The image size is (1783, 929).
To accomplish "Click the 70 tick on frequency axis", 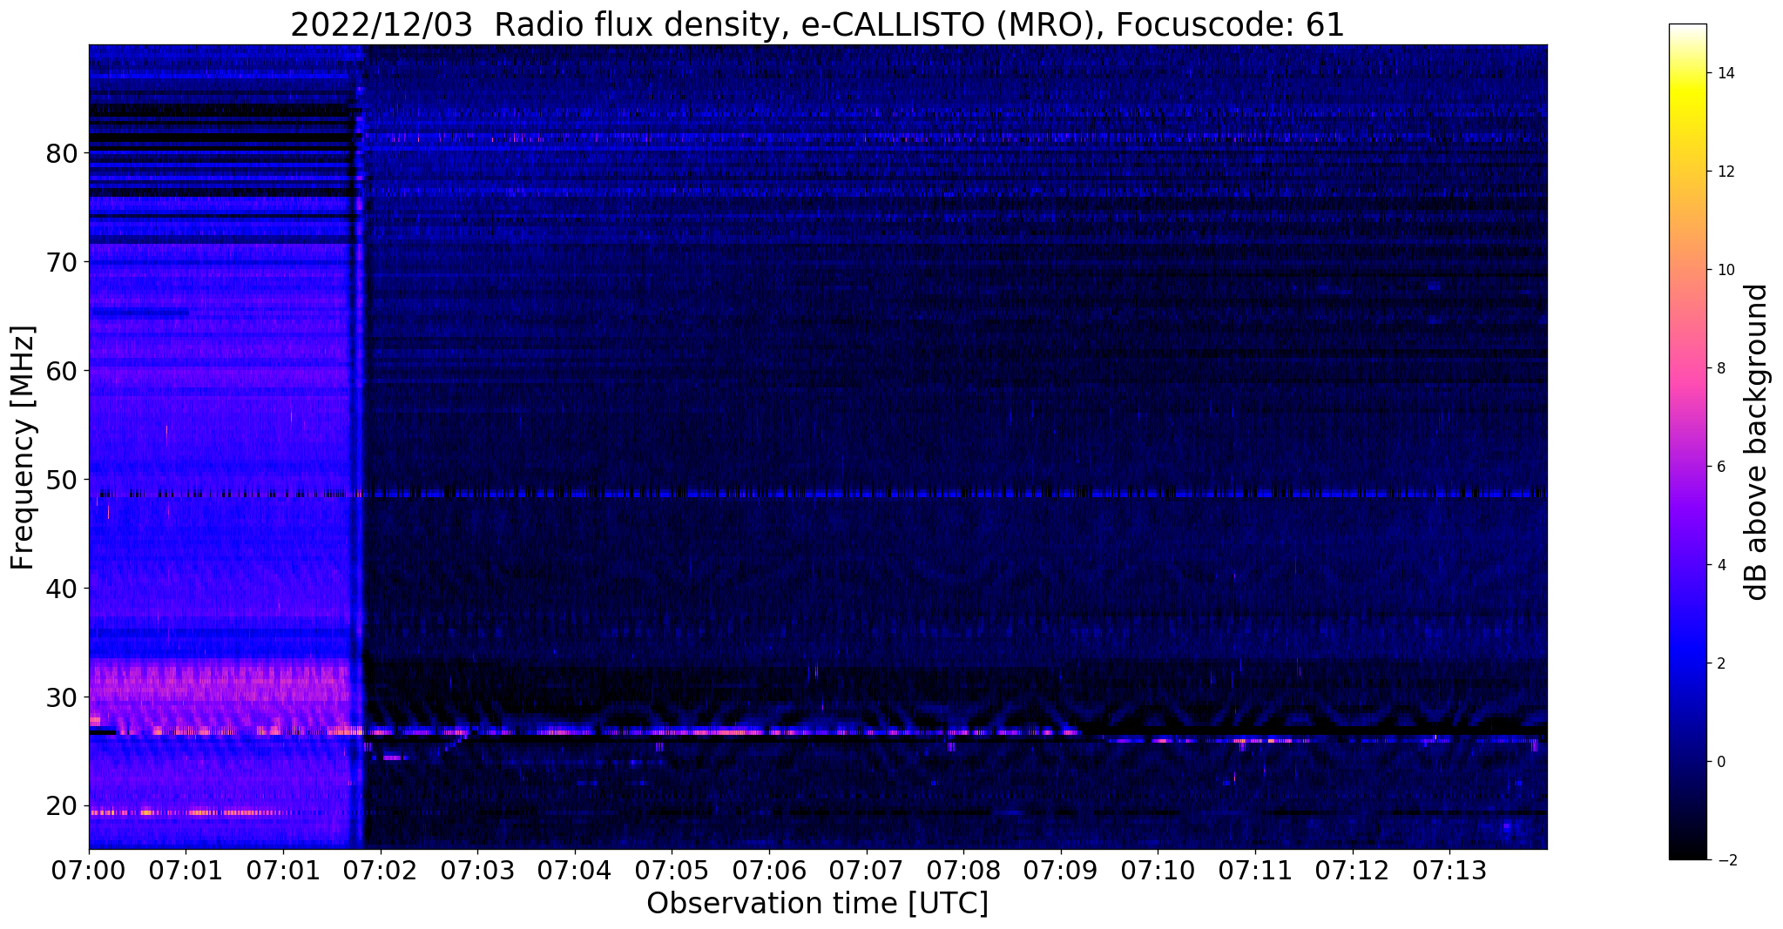I will coord(62,262).
